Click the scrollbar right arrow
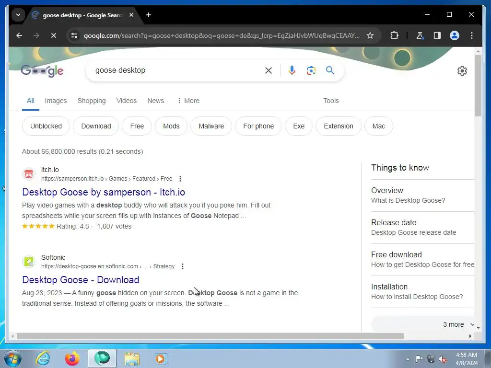This screenshot has width=491, height=368. pos(470,336)
